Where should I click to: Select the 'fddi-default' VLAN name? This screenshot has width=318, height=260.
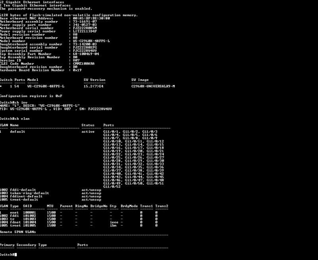tap(23, 190)
